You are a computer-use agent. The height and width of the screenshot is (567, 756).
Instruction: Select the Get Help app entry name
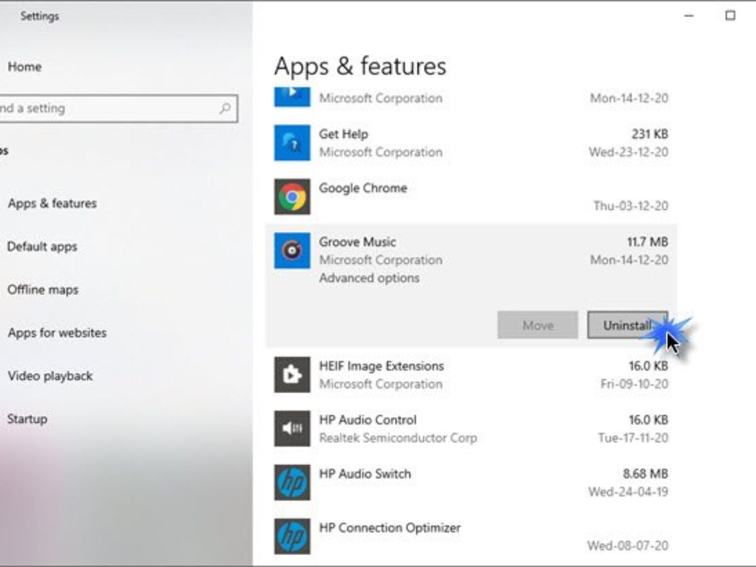(x=343, y=134)
